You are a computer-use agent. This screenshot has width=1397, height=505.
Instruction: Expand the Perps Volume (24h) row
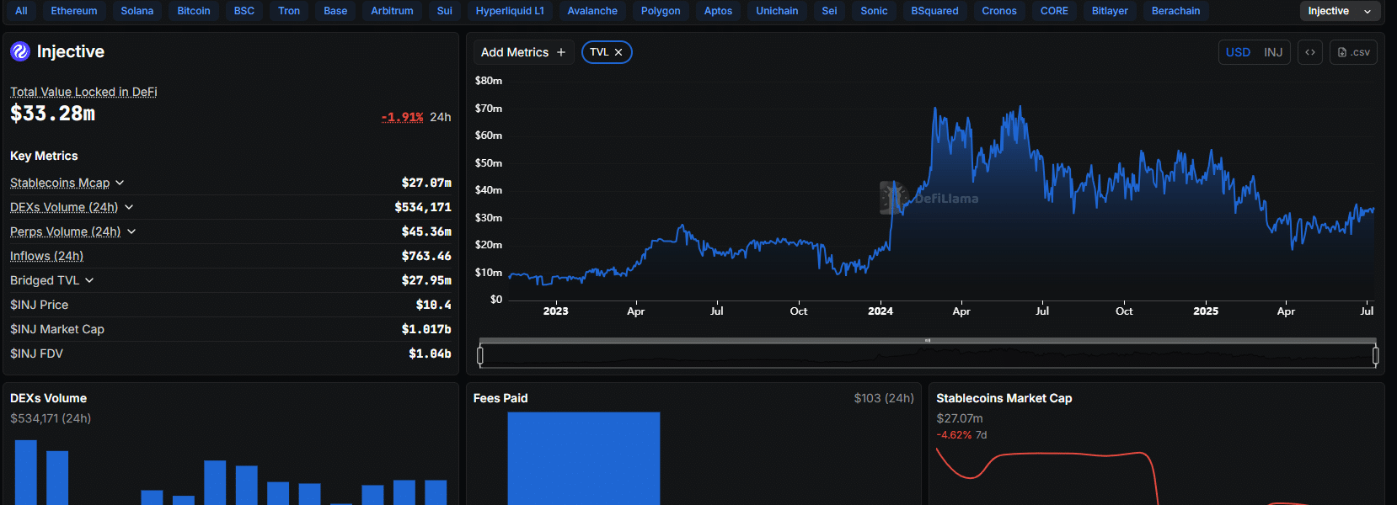(x=131, y=231)
